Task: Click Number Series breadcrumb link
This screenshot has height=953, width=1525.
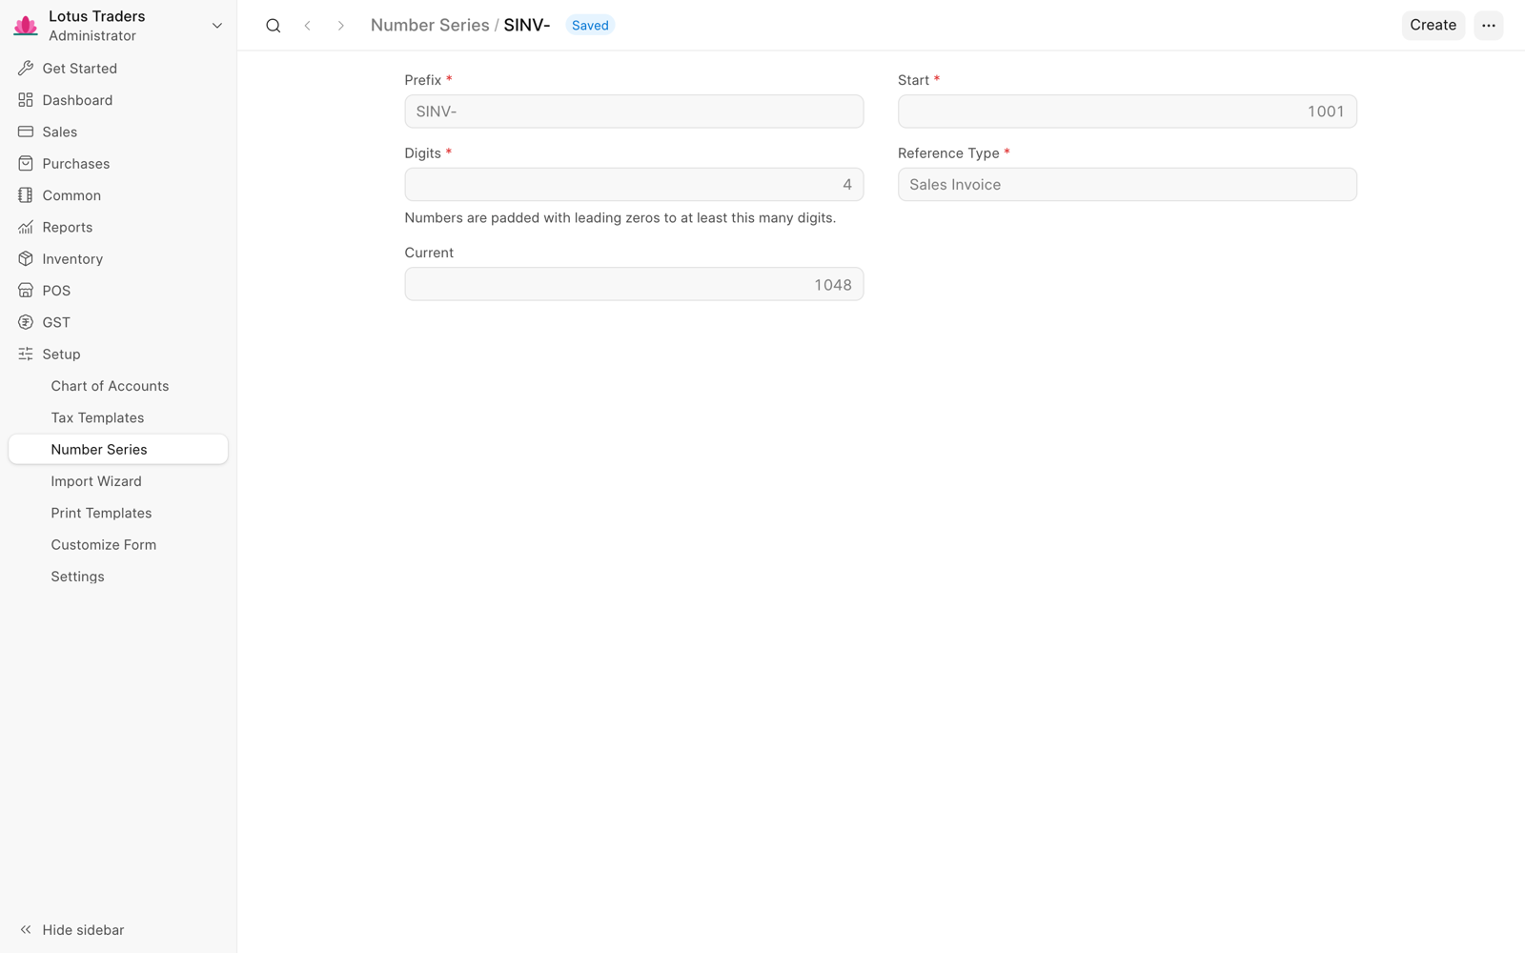Action: 430,26
